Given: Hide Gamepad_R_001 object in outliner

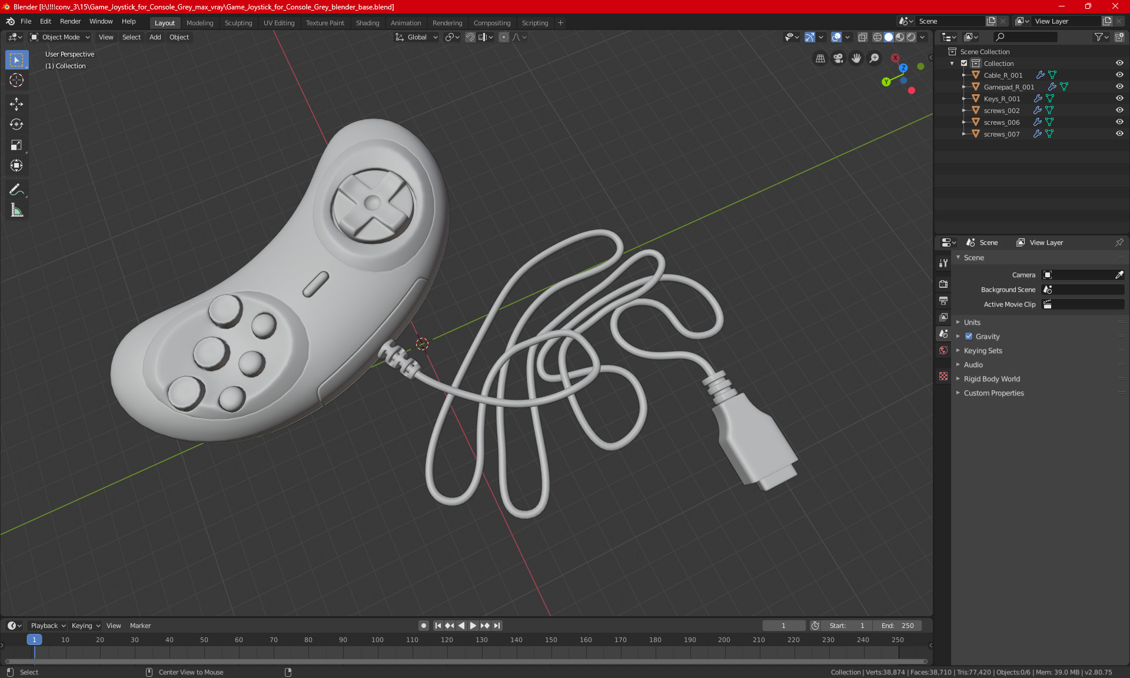Looking at the screenshot, I should click(1119, 87).
